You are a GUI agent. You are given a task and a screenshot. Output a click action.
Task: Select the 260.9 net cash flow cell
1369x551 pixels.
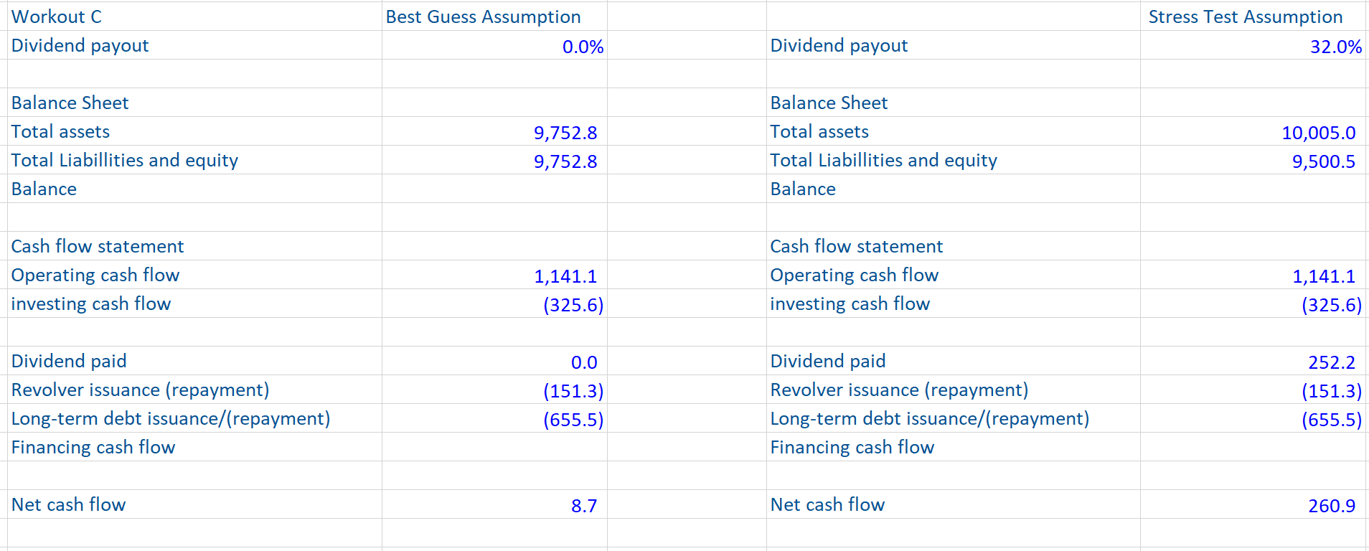[1331, 506]
